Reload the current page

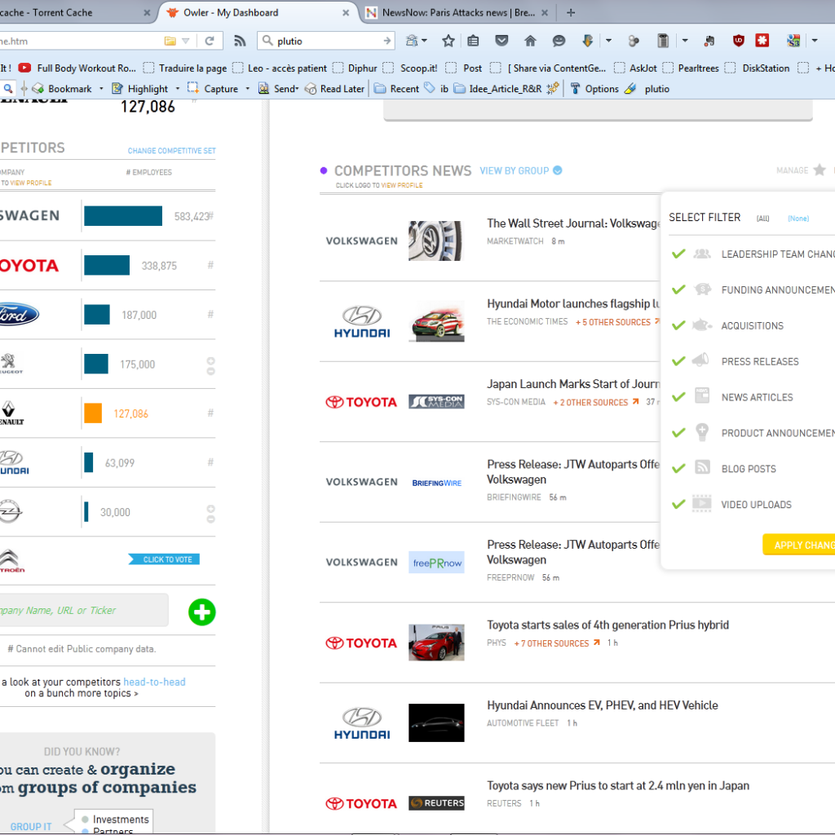point(210,41)
